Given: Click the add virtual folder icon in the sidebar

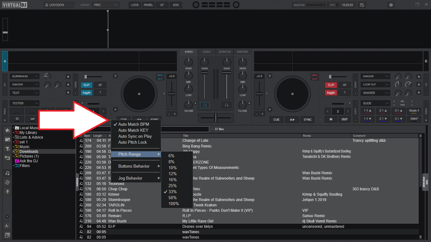Looking at the screenshot, I should click(x=7, y=139).
